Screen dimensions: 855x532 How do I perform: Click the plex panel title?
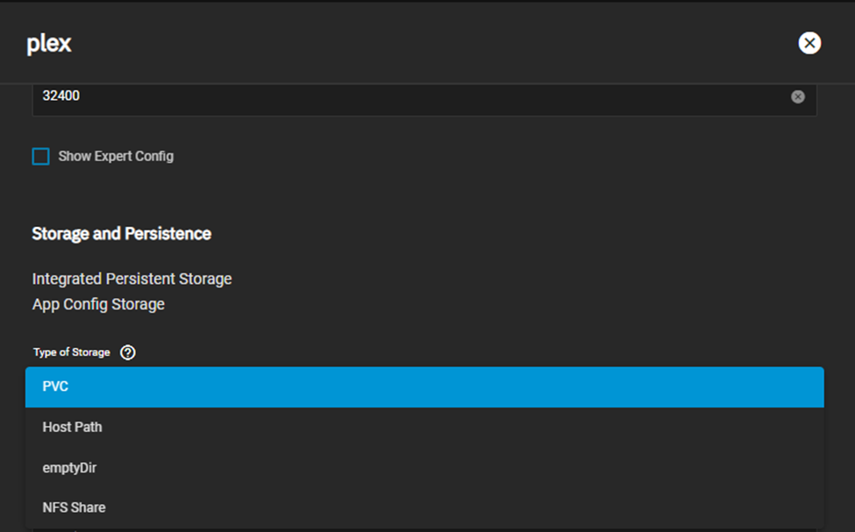tap(49, 44)
